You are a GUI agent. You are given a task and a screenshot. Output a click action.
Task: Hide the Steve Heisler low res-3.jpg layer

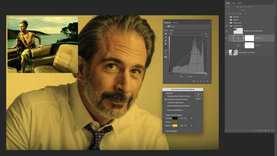(x=227, y=53)
